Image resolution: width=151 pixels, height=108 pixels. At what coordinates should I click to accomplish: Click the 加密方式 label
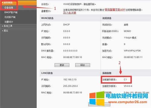click(x=107, y=51)
